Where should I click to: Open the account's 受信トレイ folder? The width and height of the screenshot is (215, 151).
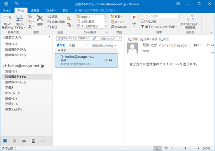pyautogui.click(x=12, y=71)
